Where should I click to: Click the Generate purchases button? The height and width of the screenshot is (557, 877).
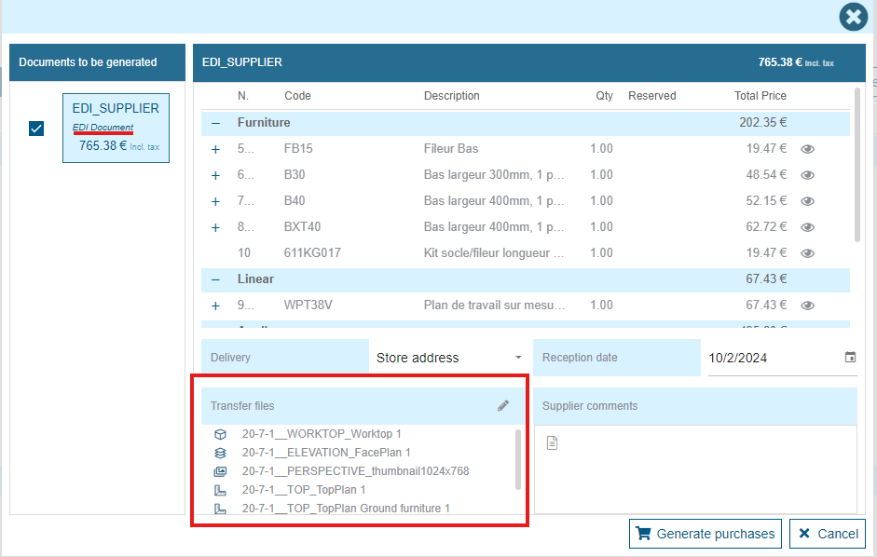[706, 534]
